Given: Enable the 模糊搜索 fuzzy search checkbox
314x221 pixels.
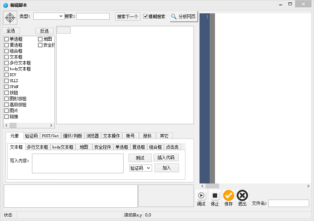Looking at the screenshot, I should (145, 16).
